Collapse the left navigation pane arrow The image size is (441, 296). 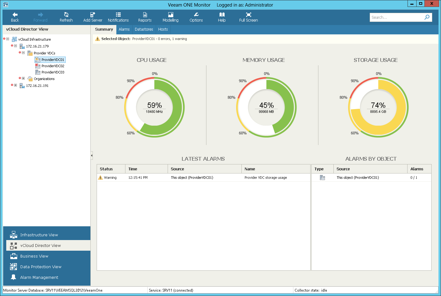point(92,155)
